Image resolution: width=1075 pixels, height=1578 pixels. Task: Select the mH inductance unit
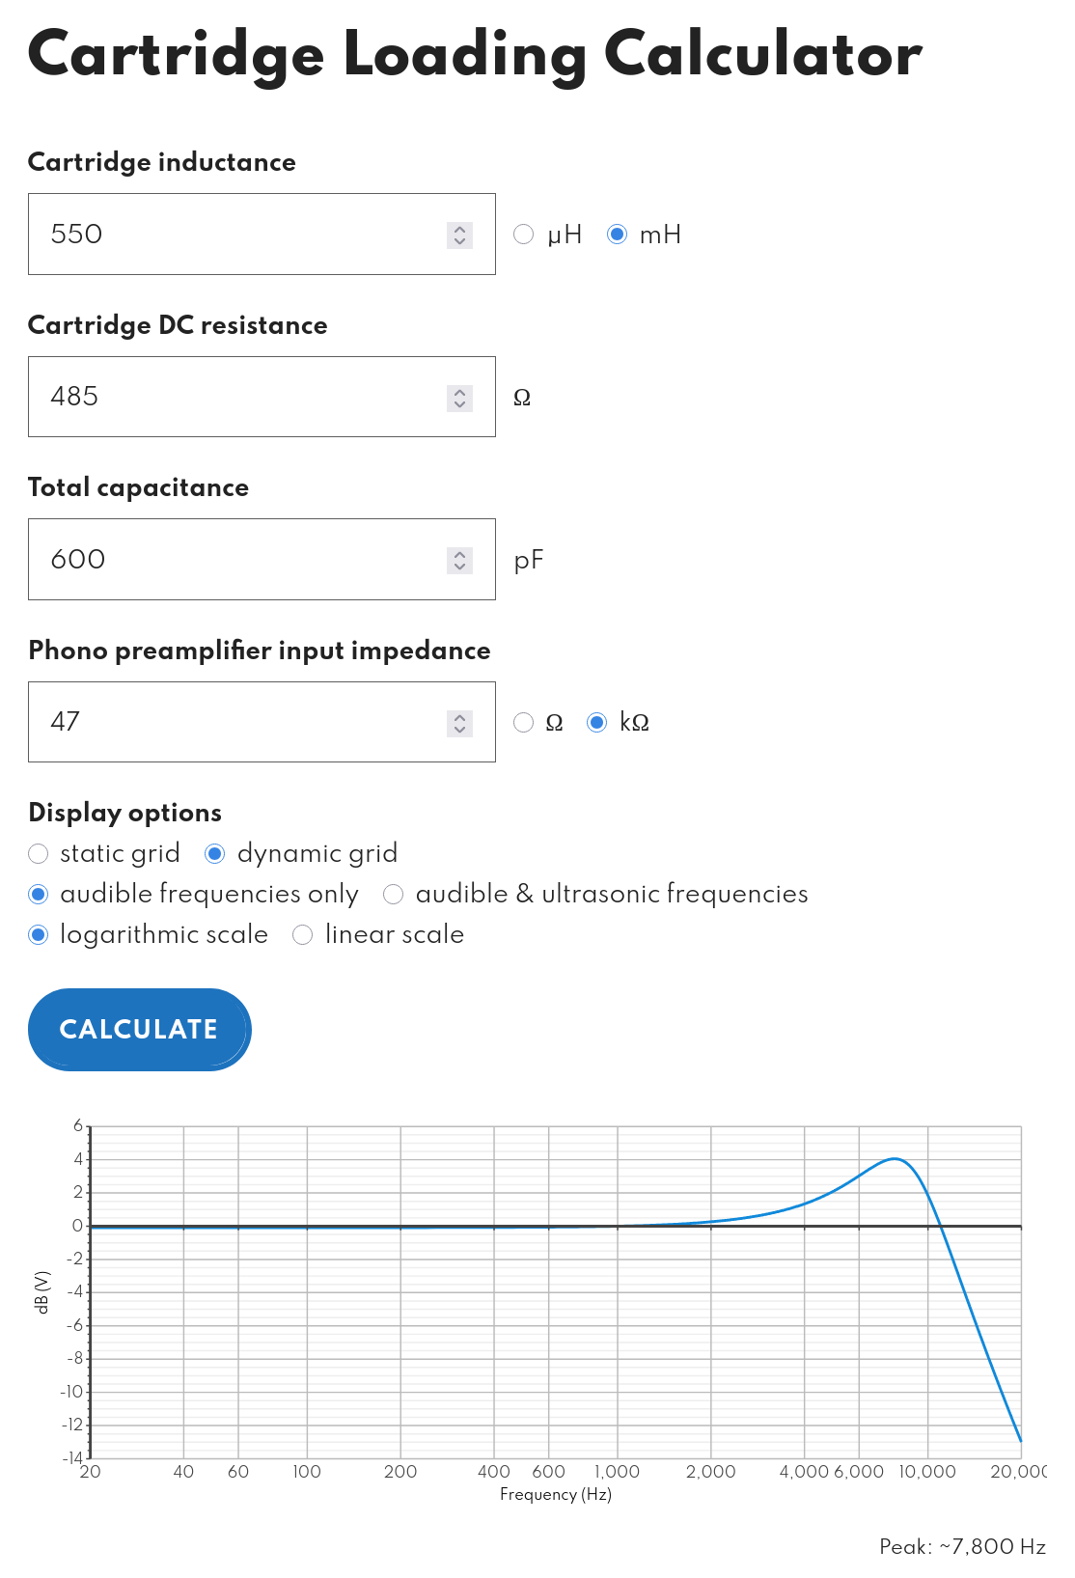point(618,235)
